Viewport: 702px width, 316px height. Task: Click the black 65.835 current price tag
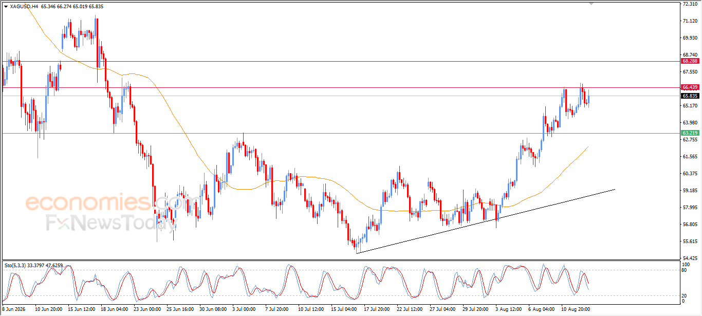(690, 96)
